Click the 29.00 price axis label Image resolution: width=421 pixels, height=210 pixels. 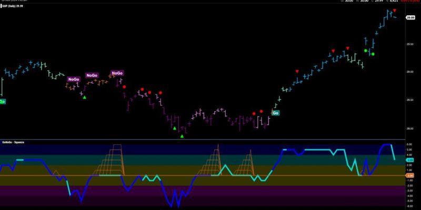pyautogui.click(x=410, y=72)
